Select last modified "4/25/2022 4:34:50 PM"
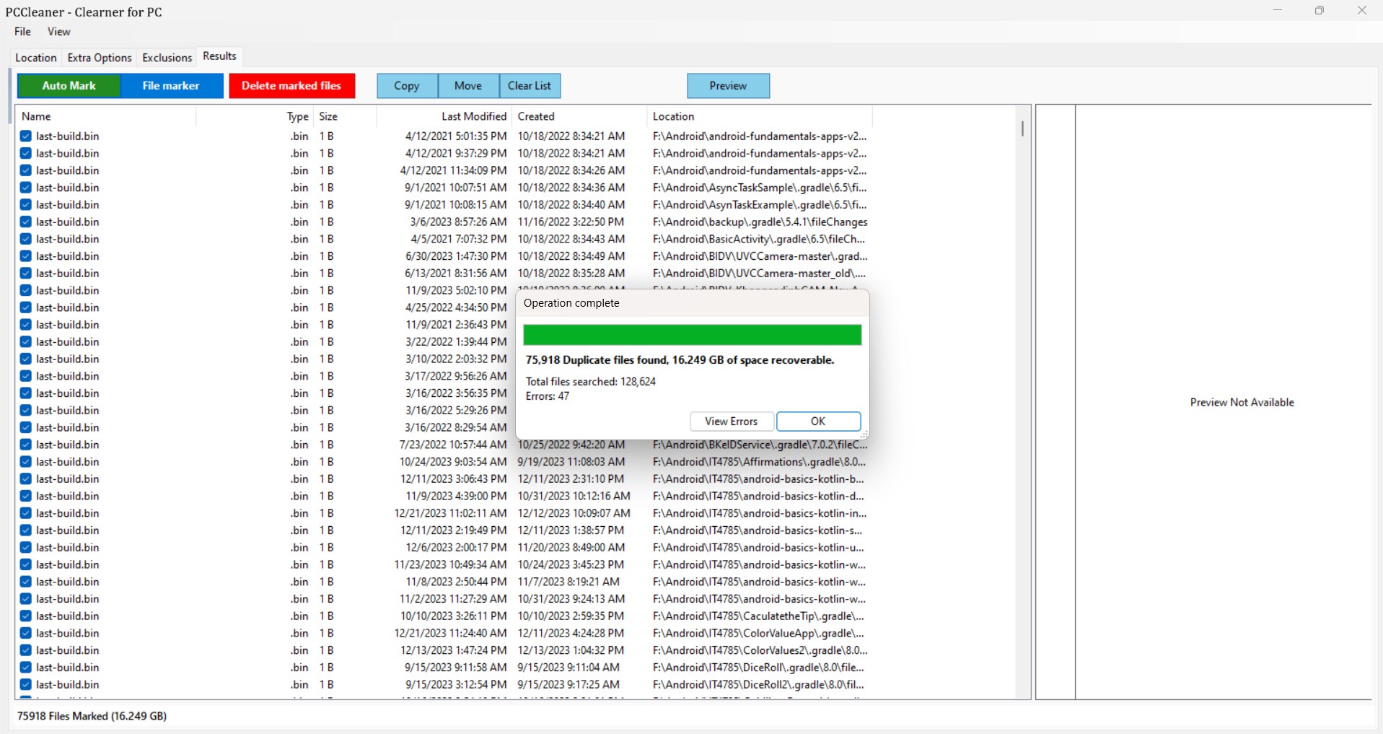Viewport: 1383px width, 734px height. [457, 307]
